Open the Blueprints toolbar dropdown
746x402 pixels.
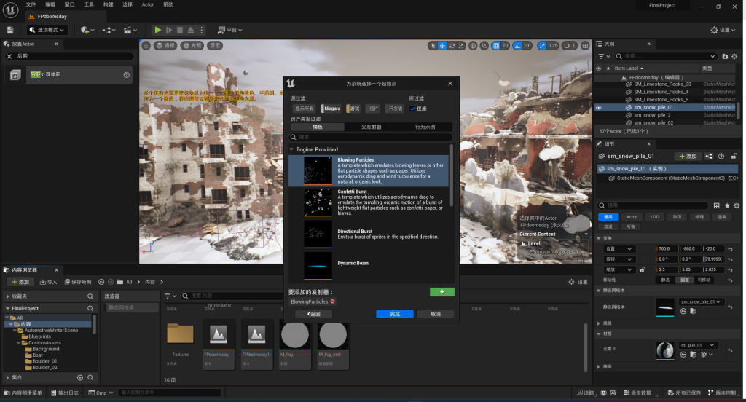point(109,30)
